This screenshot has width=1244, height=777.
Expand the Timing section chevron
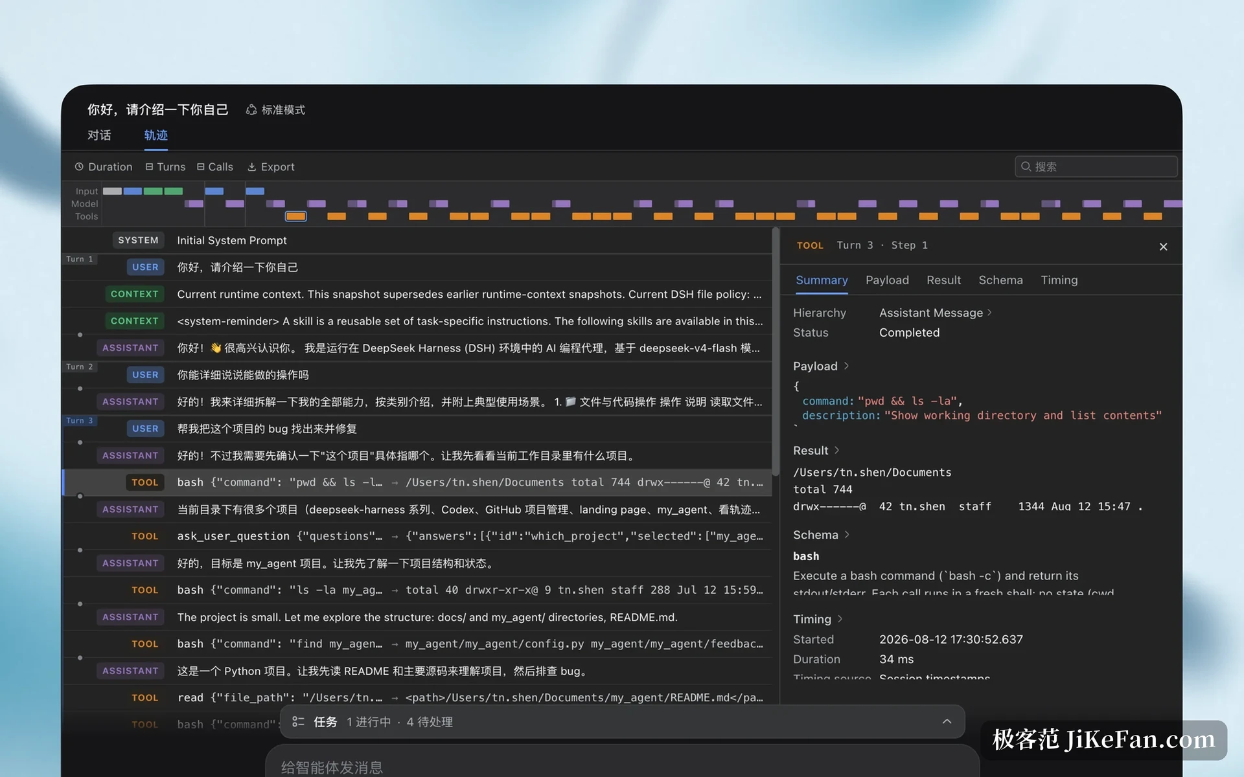pos(840,619)
